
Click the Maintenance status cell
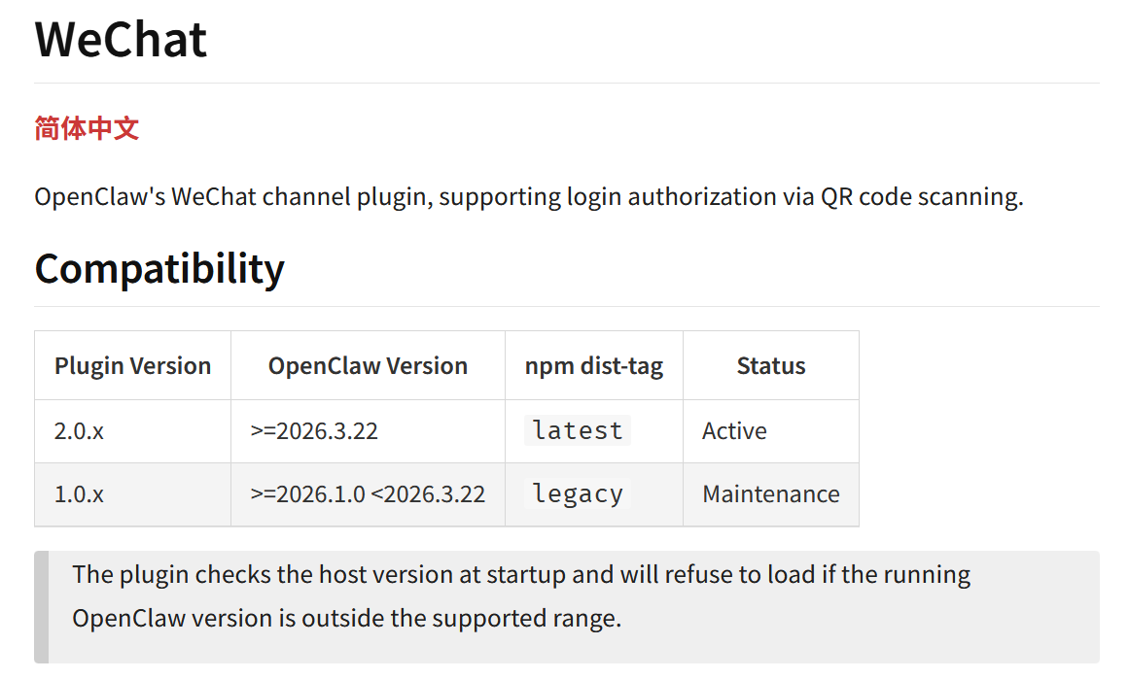click(x=770, y=494)
